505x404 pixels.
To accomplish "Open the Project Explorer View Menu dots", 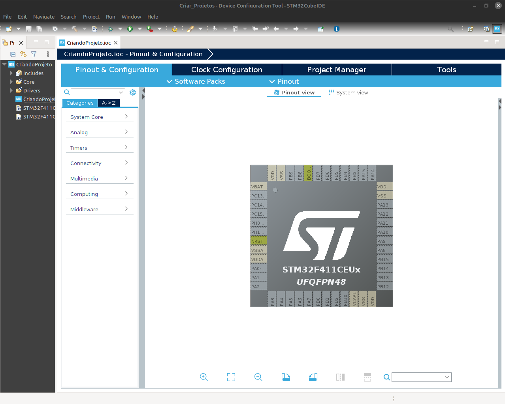I will click(48, 54).
